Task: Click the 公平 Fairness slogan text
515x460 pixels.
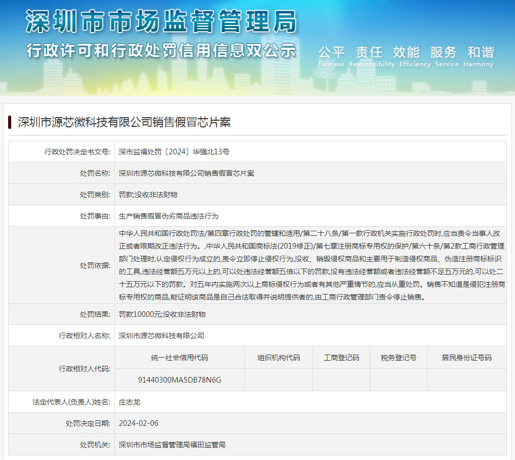Action: [x=331, y=56]
